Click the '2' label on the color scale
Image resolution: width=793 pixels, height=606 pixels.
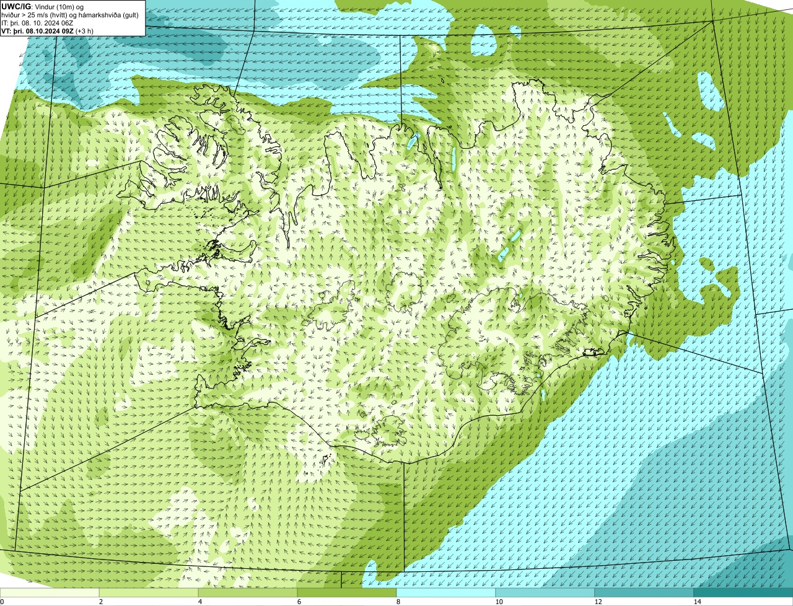coord(100,602)
